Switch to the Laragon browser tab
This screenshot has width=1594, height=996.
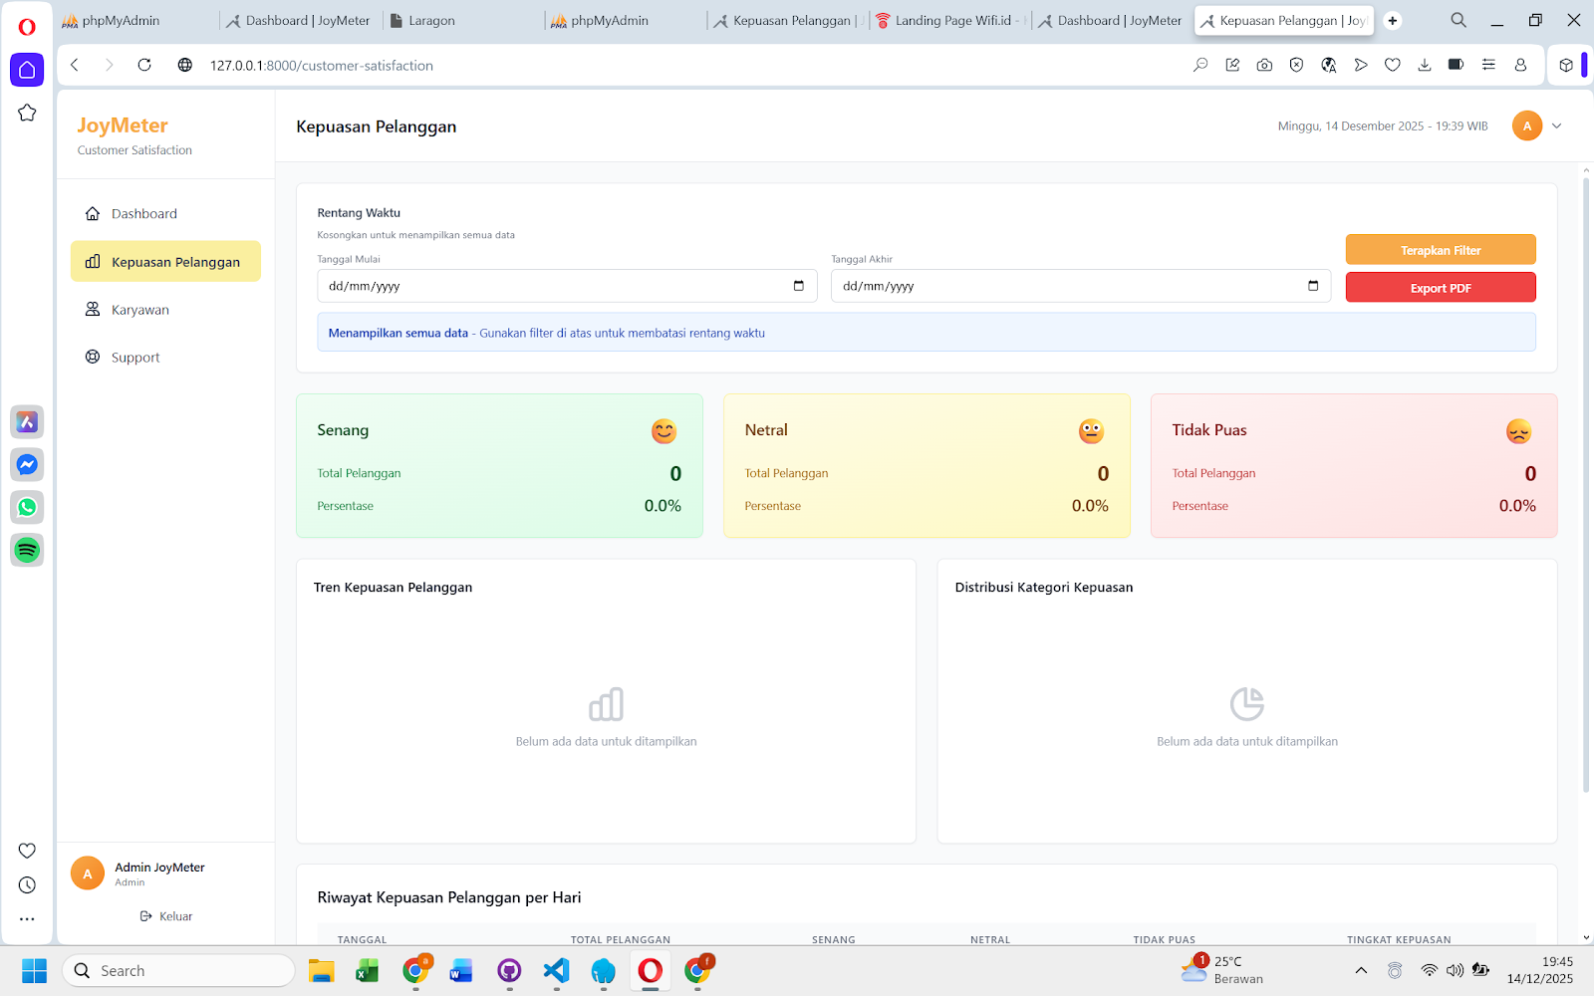click(x=463, y=20)
